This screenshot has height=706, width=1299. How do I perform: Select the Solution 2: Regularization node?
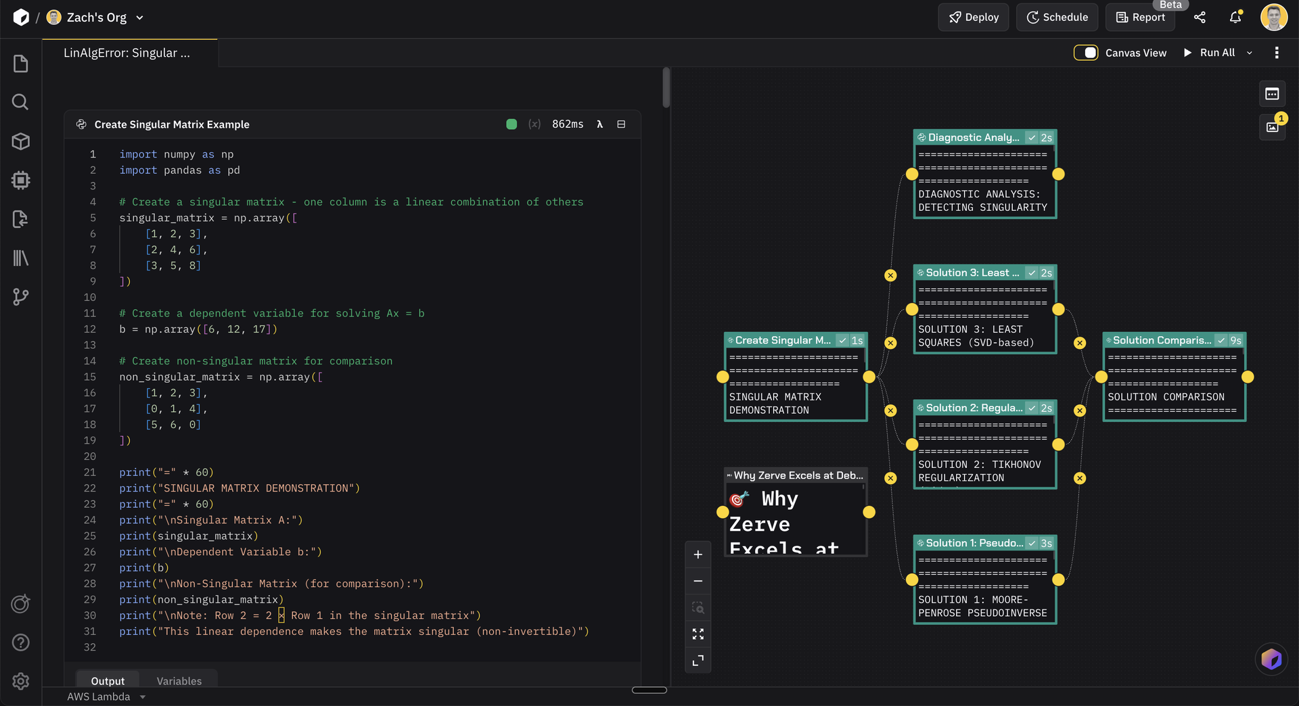(984, 444)
